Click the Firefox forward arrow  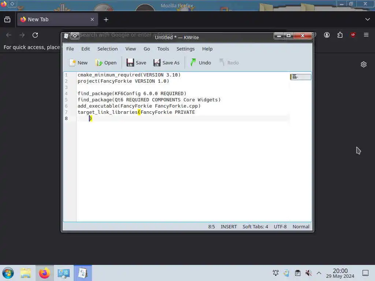point(22,35)
